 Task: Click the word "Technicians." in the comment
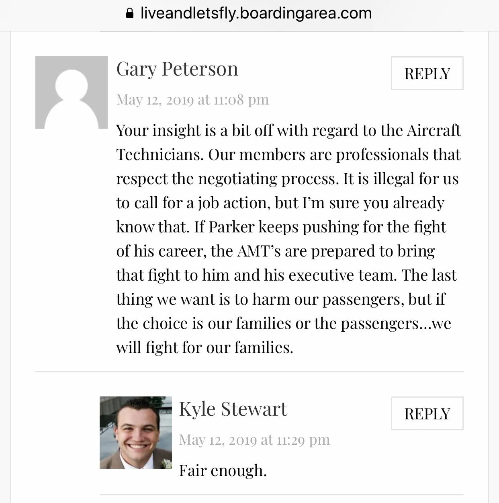(160, 154)
